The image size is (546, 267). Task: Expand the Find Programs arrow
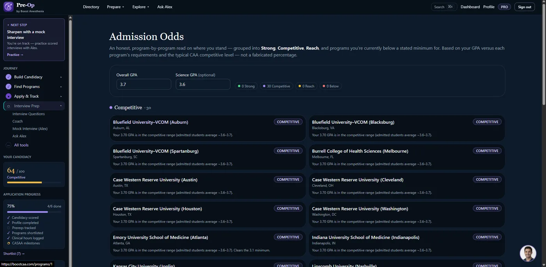[61, 87]
